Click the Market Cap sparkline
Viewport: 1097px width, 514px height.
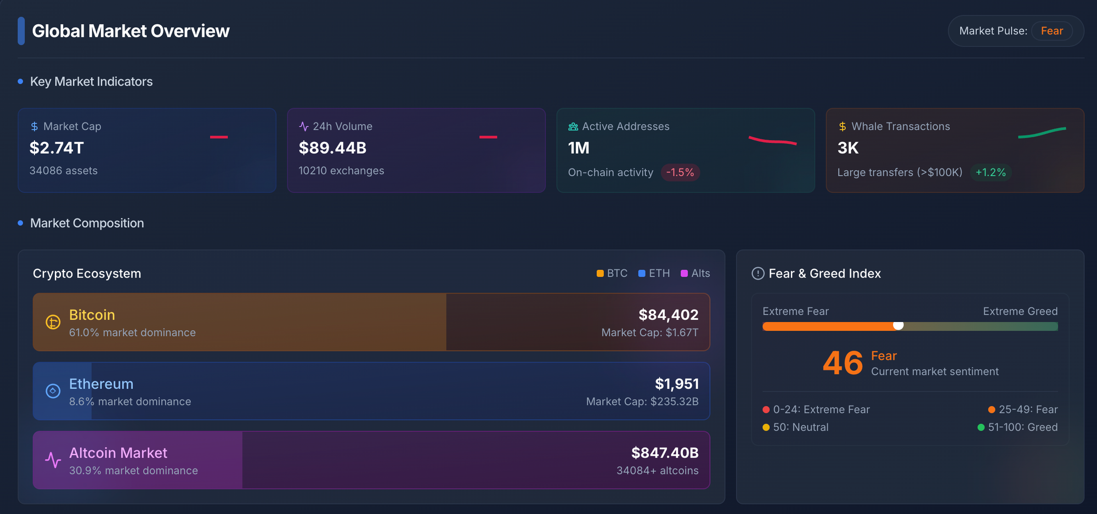(x=219, y=137)
